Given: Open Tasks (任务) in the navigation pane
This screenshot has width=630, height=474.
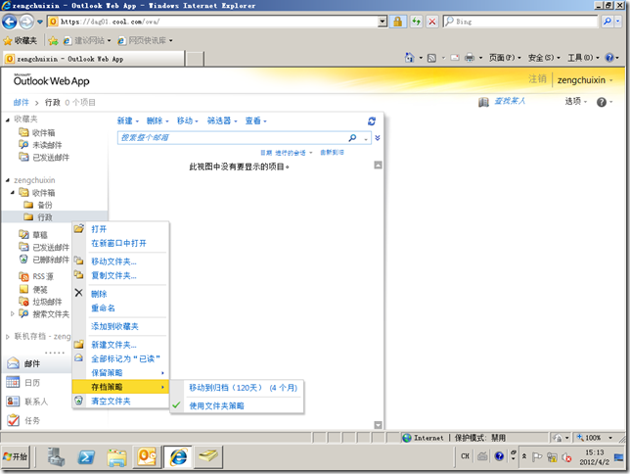Looking at the screenshot, I should pos(32,420).
